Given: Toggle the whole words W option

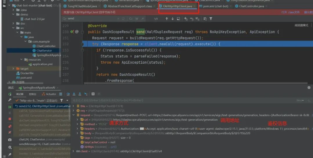Looking at the screenshot, I should click(137, 19).
